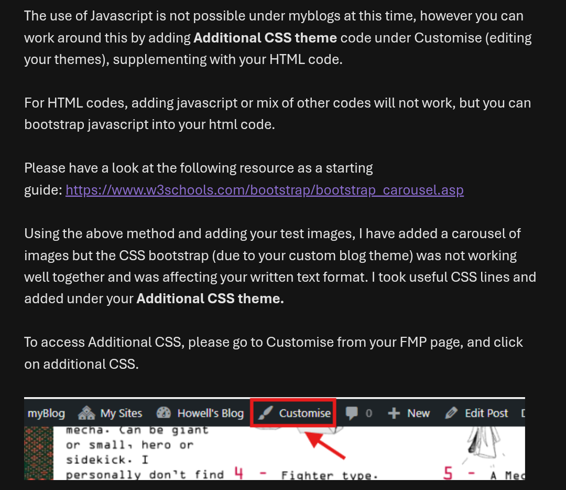Screen dimensions: 566x490
Task: Click the bold "Additional CSS theme" text in first paragraph
Action: pos(265,38)
